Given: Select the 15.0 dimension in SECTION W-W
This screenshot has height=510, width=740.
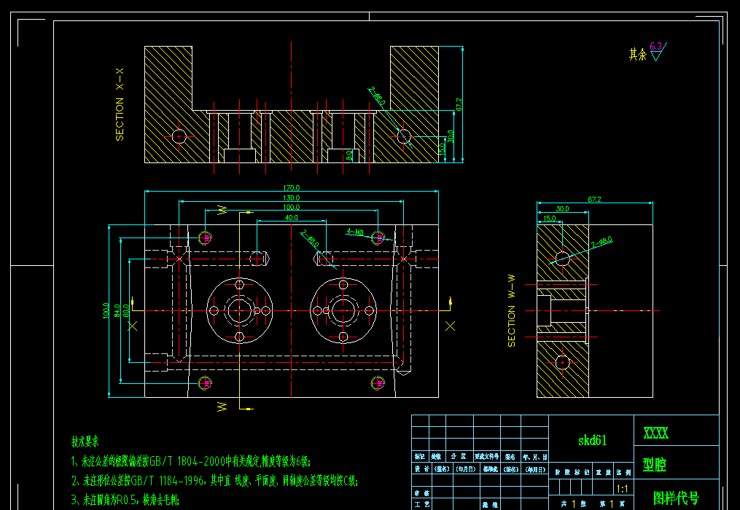Looking at the screenshot, I should point(550,219).
